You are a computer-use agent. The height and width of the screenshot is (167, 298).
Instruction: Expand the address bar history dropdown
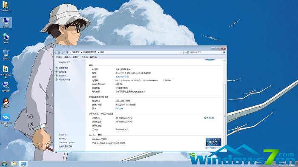tap(182, 52)
